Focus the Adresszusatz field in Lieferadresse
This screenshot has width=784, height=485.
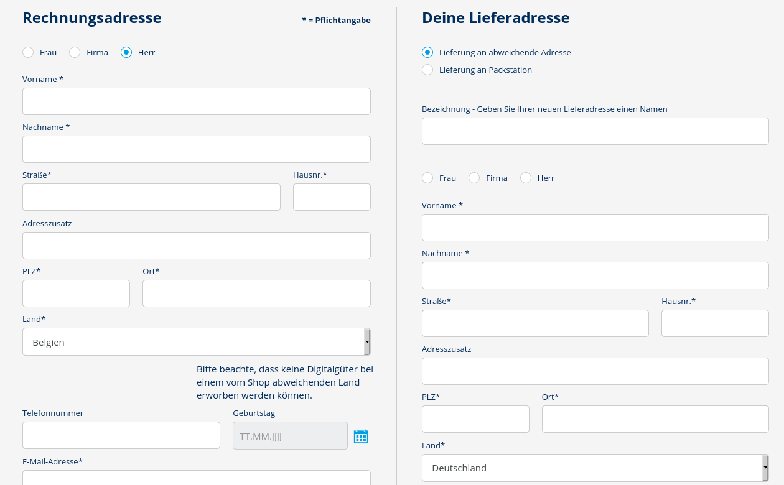(595, 371)
